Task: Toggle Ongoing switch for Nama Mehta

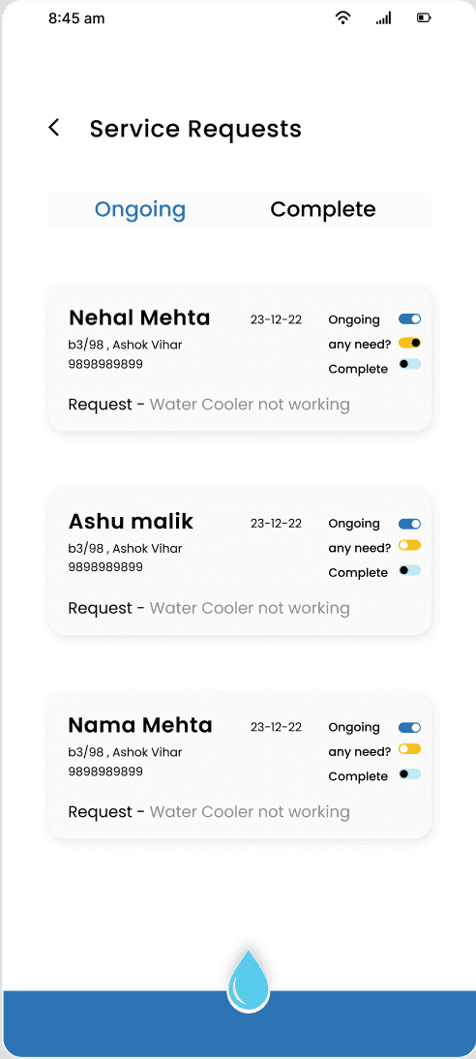Action: tap(410, 727)
